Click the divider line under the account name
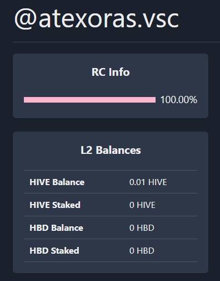Viewport: 220px width, 281px height. [116, 42]
